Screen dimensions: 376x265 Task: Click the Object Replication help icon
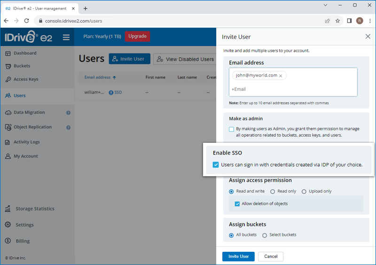[68, 128]
